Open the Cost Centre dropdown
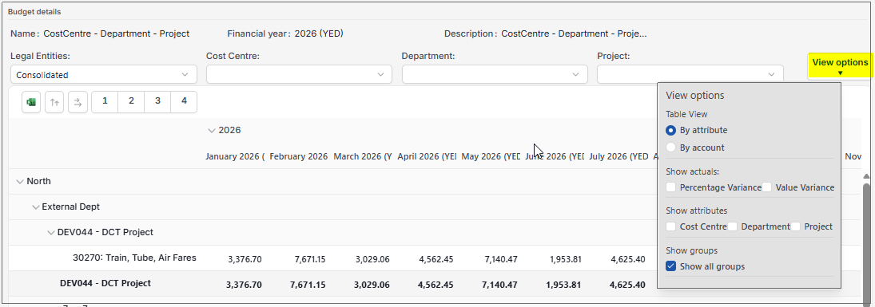Screen dimensions: 875x307 coord(299,75)
